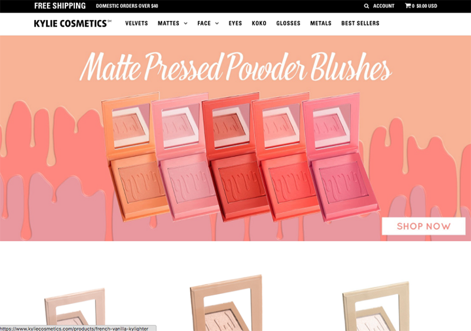View the Best Sellers page

[x=360, y=23]
